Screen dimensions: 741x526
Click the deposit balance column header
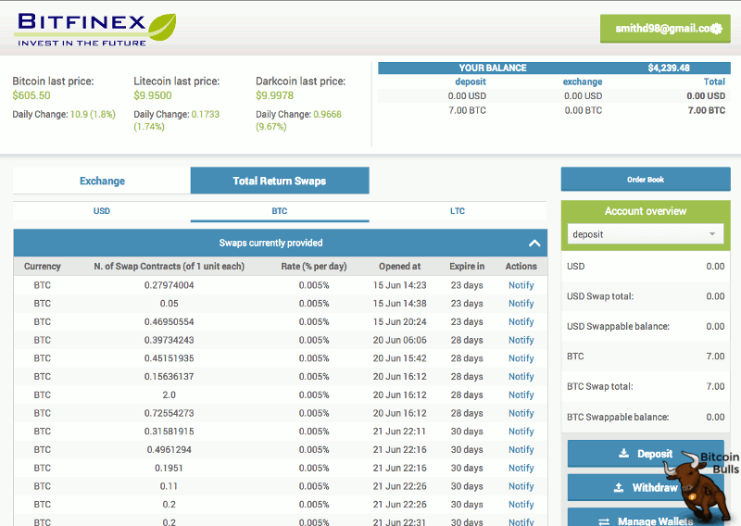471,81
